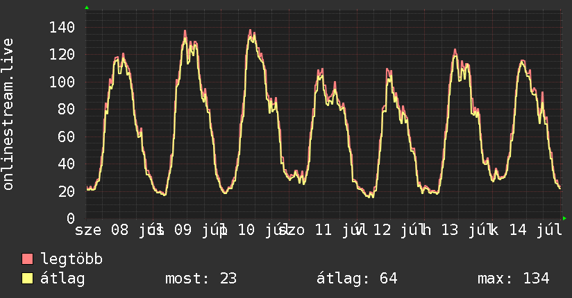Click the onlinestream.live vertical axis title

coord(8,114)
